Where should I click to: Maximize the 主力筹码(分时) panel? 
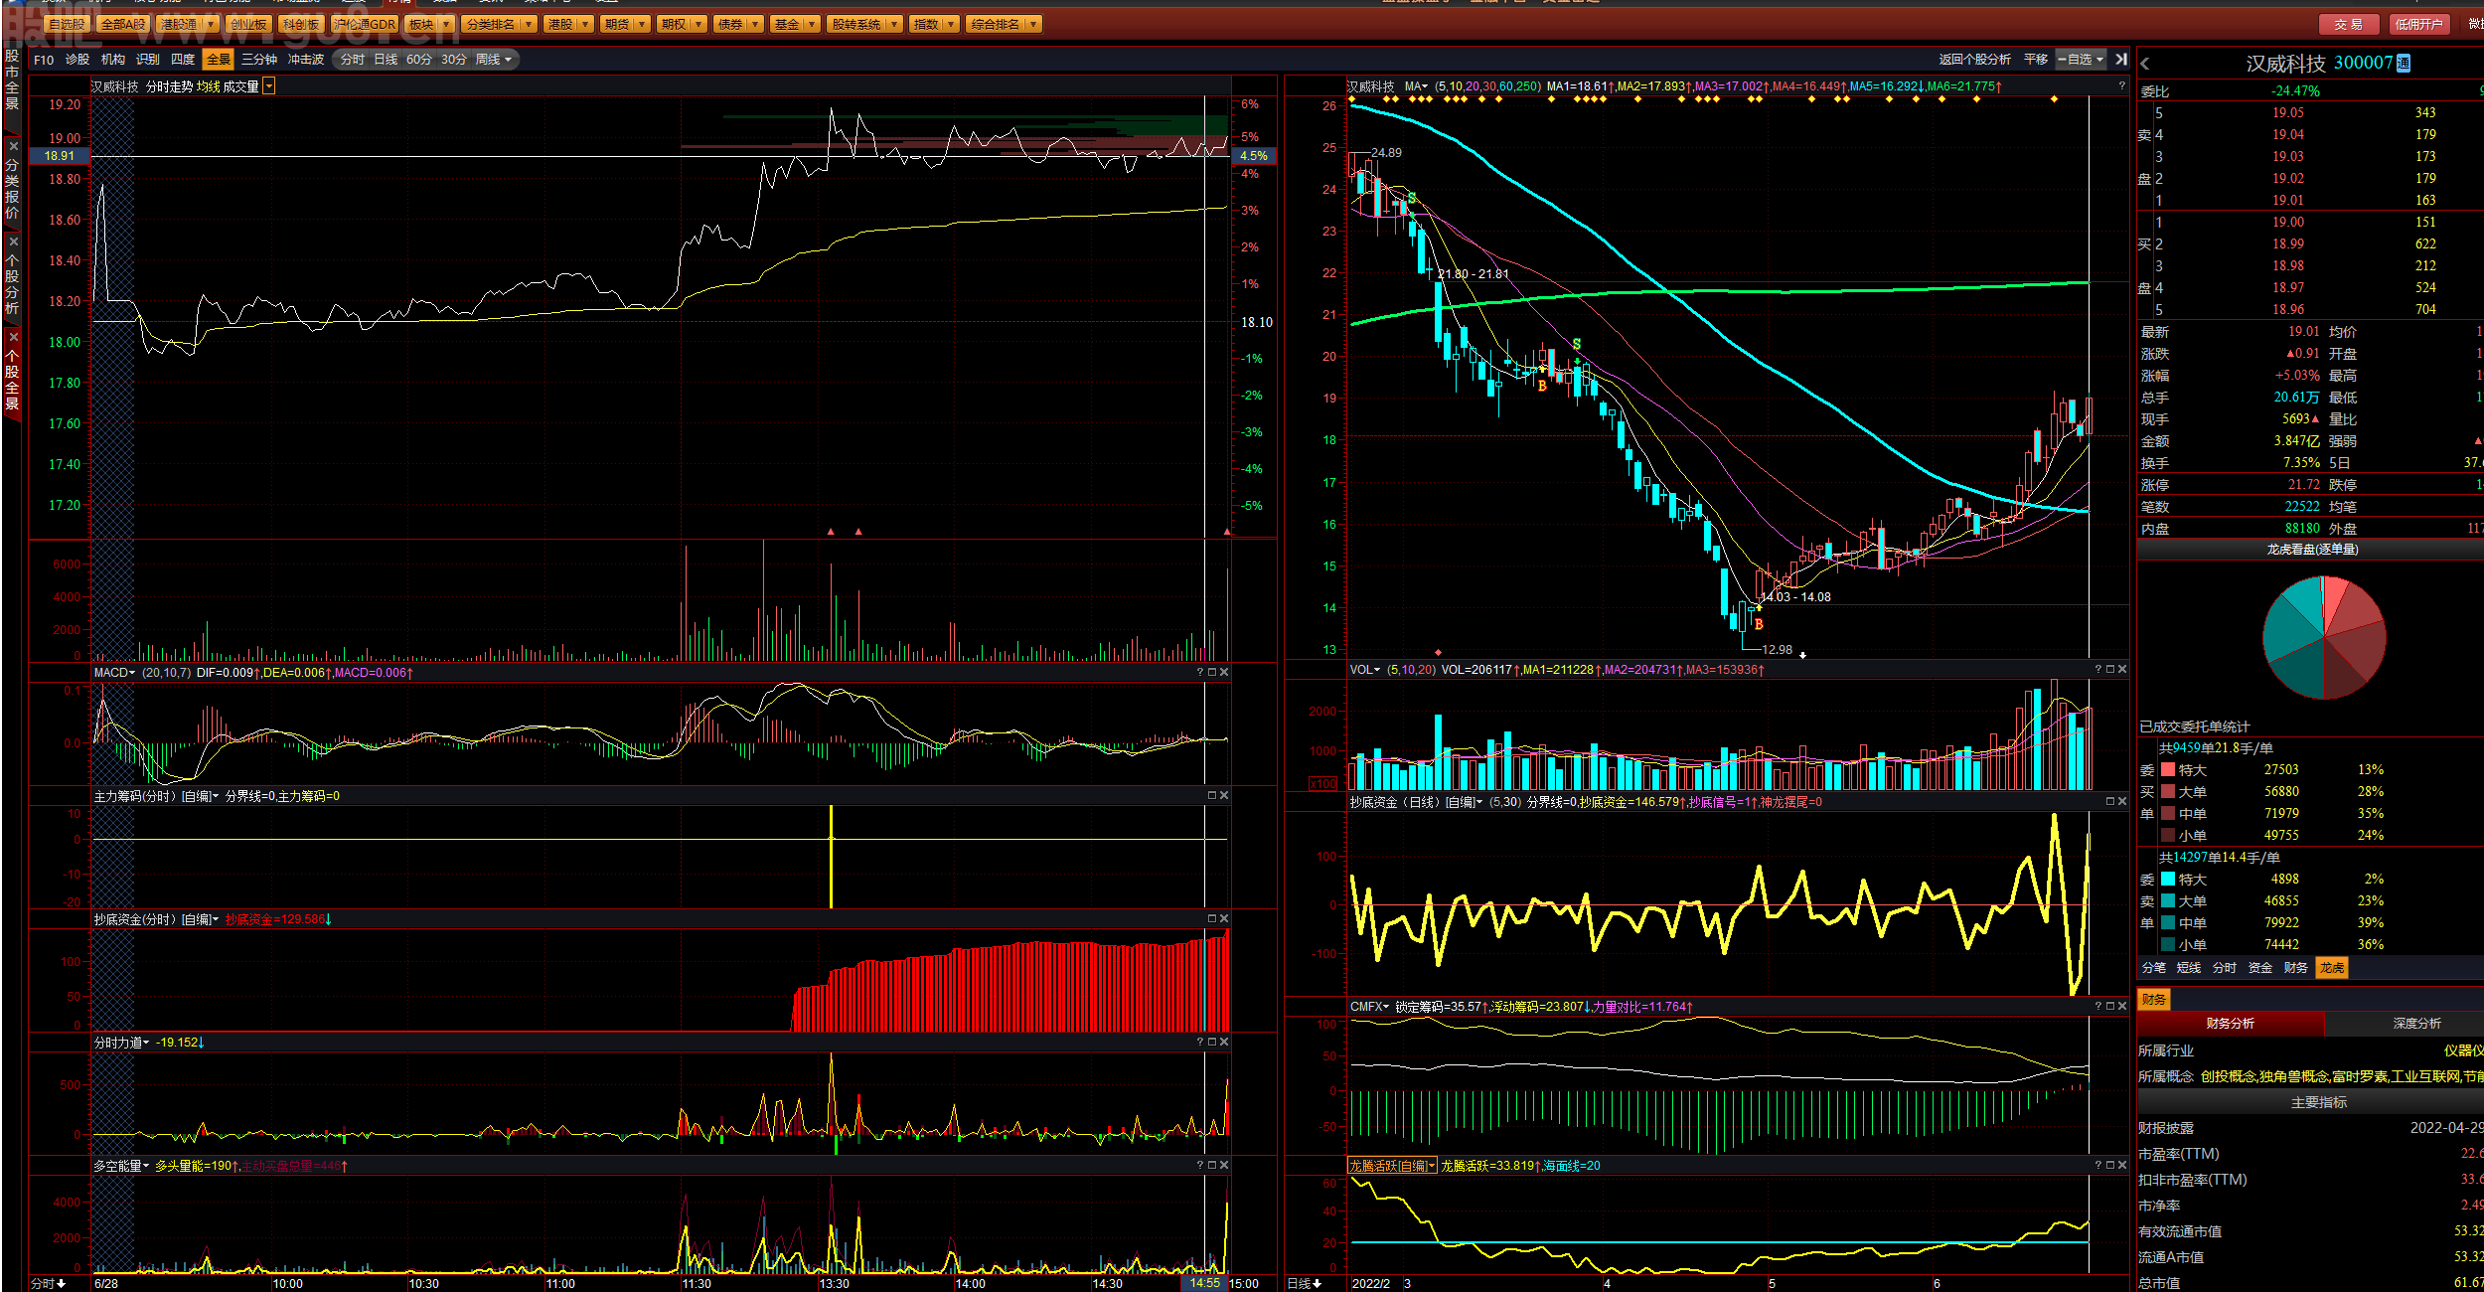pyautogui.click(x=1212, y=796)
